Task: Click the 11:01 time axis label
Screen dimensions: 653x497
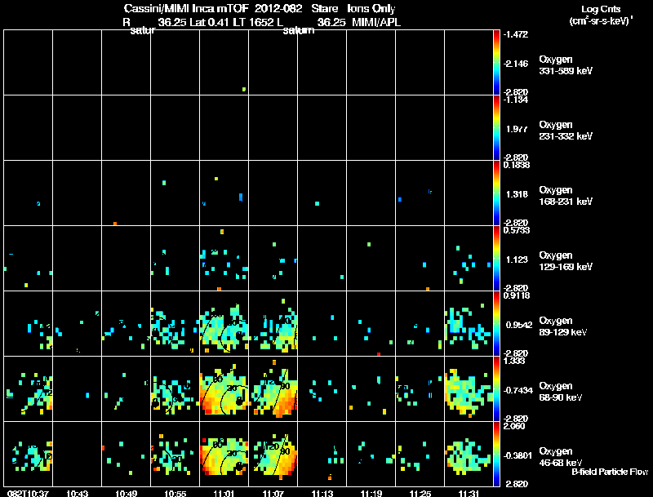Action: tap(224, 493)
